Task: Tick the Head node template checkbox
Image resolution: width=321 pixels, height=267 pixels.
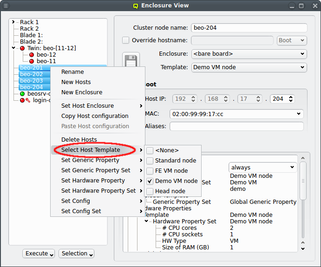Action: 150,191
